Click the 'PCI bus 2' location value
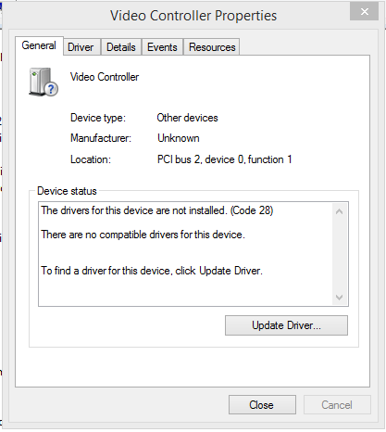 pyautogui.click(x=224, y=159)
